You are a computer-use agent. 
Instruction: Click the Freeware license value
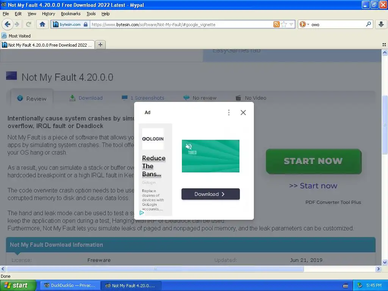point(99,260)
